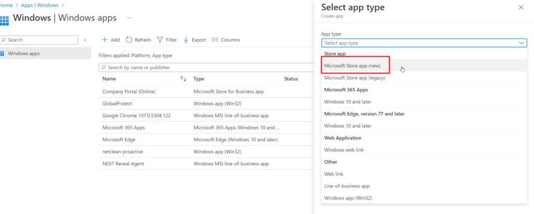Sort the list by Name arrows
The image size is (534, 214).
click(183, 78)
